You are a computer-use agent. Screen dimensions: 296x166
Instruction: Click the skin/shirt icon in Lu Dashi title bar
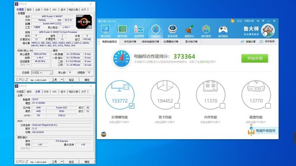pos(258,21)
